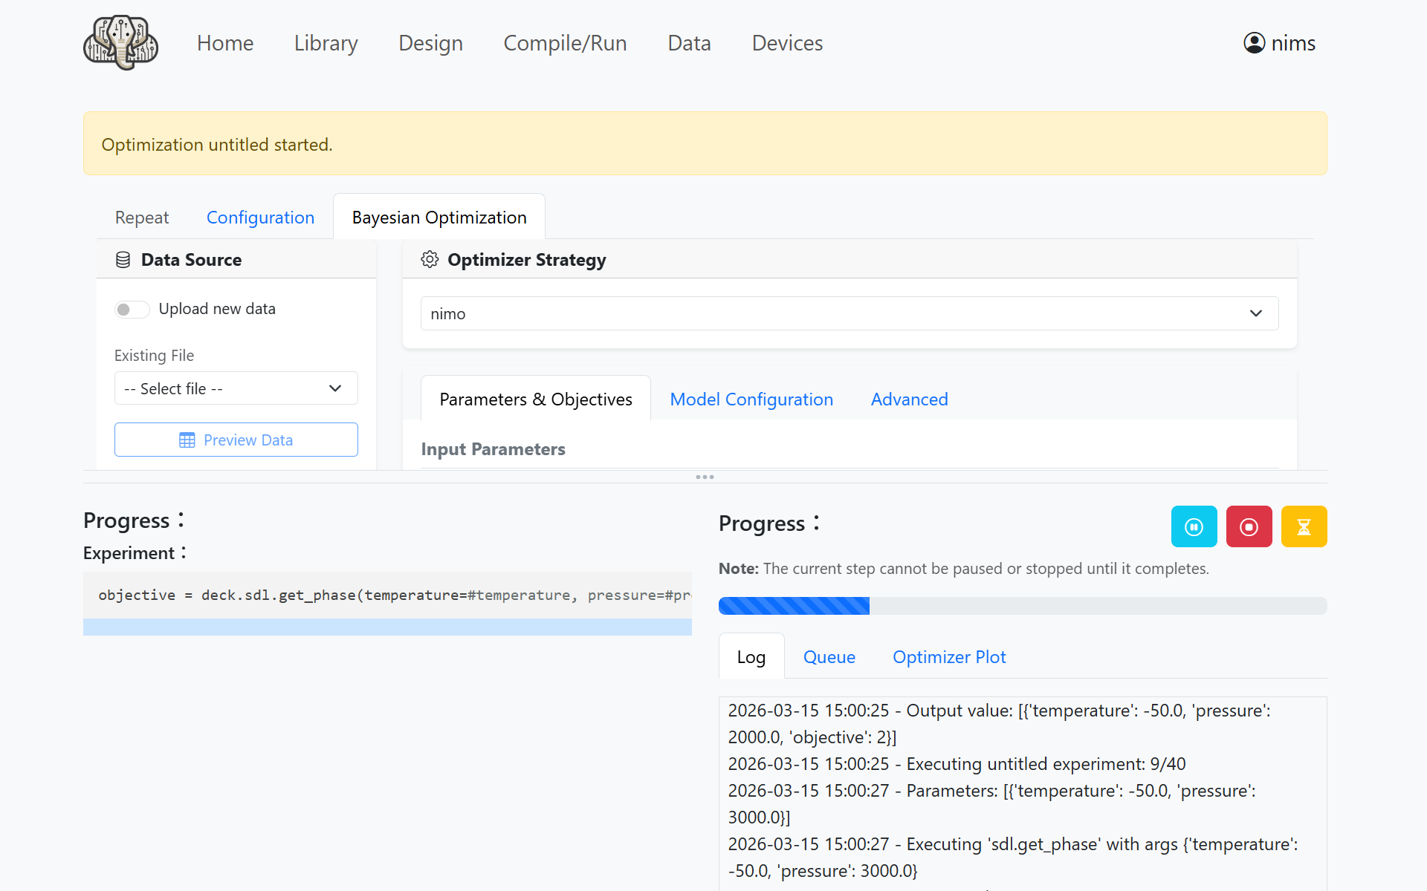Screen dimensions: 1427x891
Task: Open the nims user profile icon
Action: click(1254, 43)
